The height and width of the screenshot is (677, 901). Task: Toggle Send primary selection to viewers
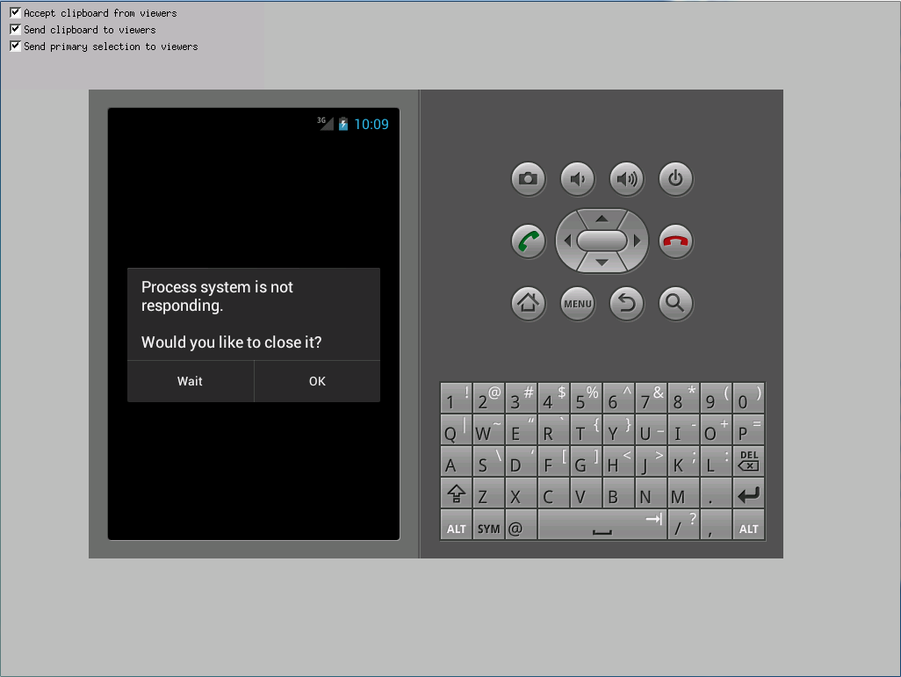tap(15, 47)
